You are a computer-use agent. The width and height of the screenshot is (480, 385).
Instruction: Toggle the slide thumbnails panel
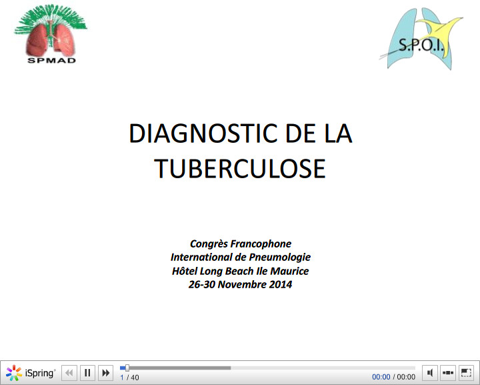[x=448, y=373]
